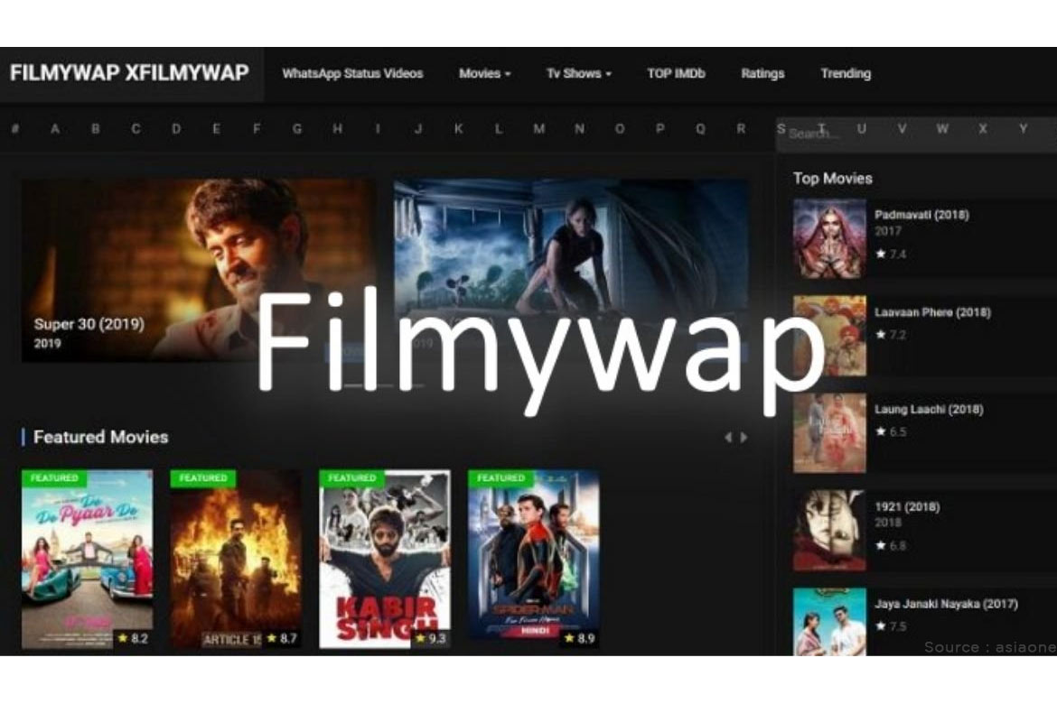Filter titles by letter Q
Viewport: 1057px width, 704px height.
700,129
